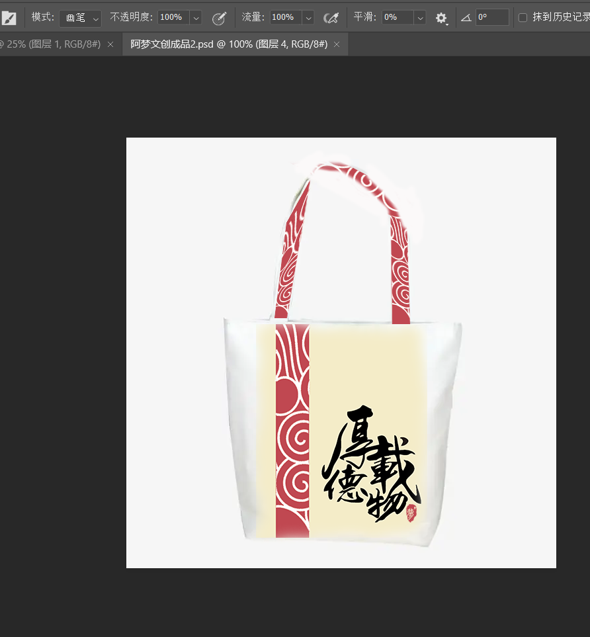The width and height of the screenshot is (590, 637).
Task: Toggle pressure for opacity icon
Action: [219, 18]
